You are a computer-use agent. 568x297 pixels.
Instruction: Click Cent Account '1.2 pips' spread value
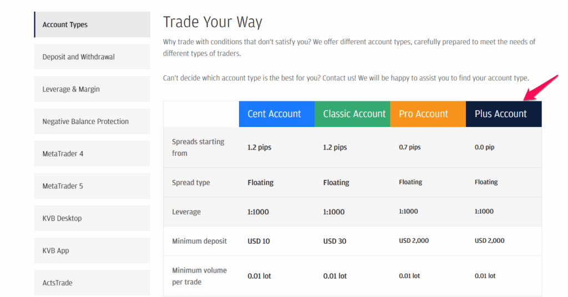(x=260, y=147)
